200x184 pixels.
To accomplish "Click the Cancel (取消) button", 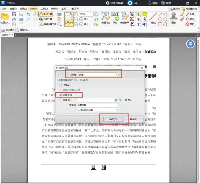I will [133, 119].
